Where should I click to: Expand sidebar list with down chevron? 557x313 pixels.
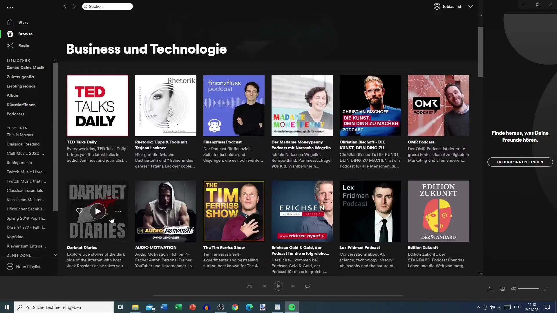55,255
